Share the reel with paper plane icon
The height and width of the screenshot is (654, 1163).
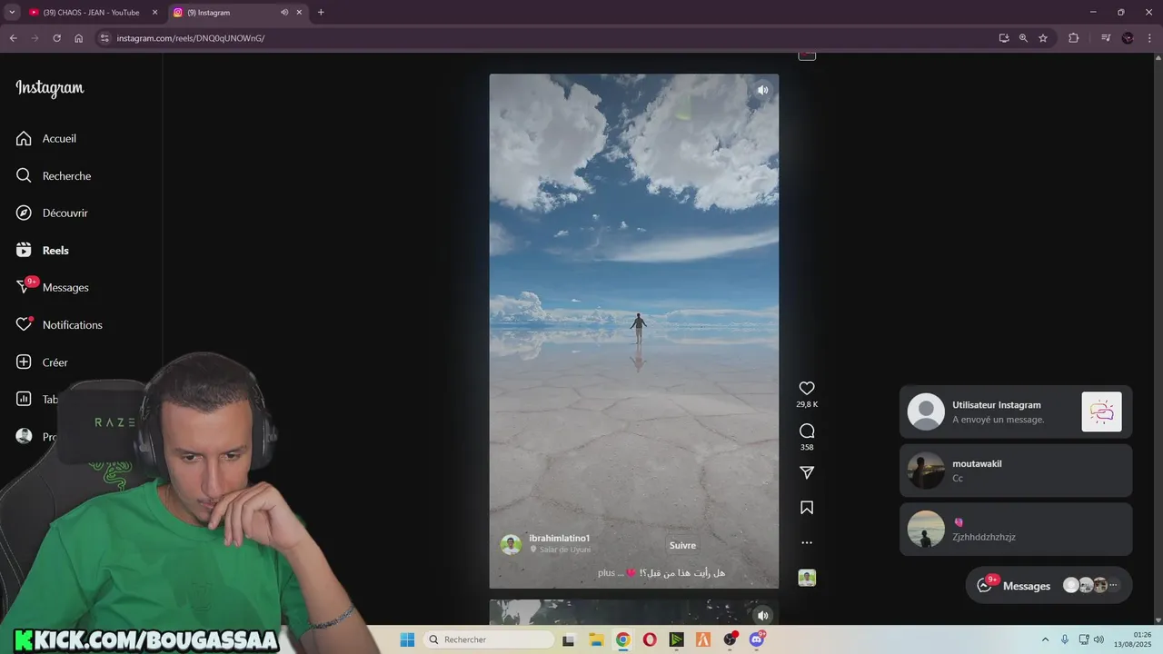click(807, 473)
